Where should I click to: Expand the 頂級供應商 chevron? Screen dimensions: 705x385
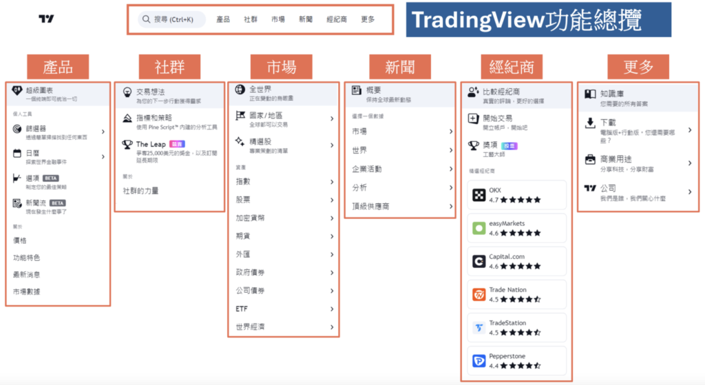pyautogui.click(x=450, y=207)
